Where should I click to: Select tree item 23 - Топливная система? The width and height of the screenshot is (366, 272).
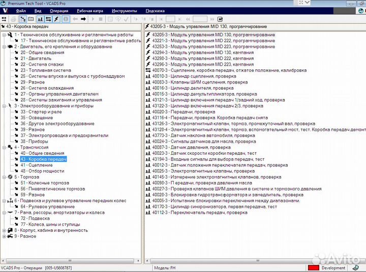(x=46, y=70)
